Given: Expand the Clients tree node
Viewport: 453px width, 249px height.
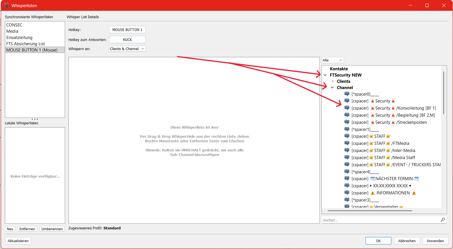Looking at the screenshot, I should click(332, 81).
